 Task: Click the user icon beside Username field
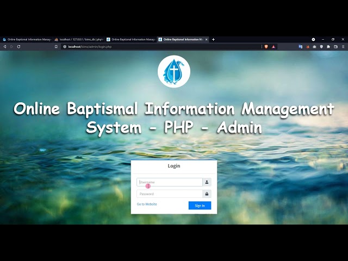click(x=207, y=182)
